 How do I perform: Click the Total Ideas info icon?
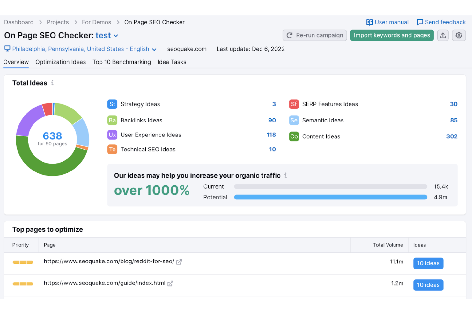click(x=52, y=83)
